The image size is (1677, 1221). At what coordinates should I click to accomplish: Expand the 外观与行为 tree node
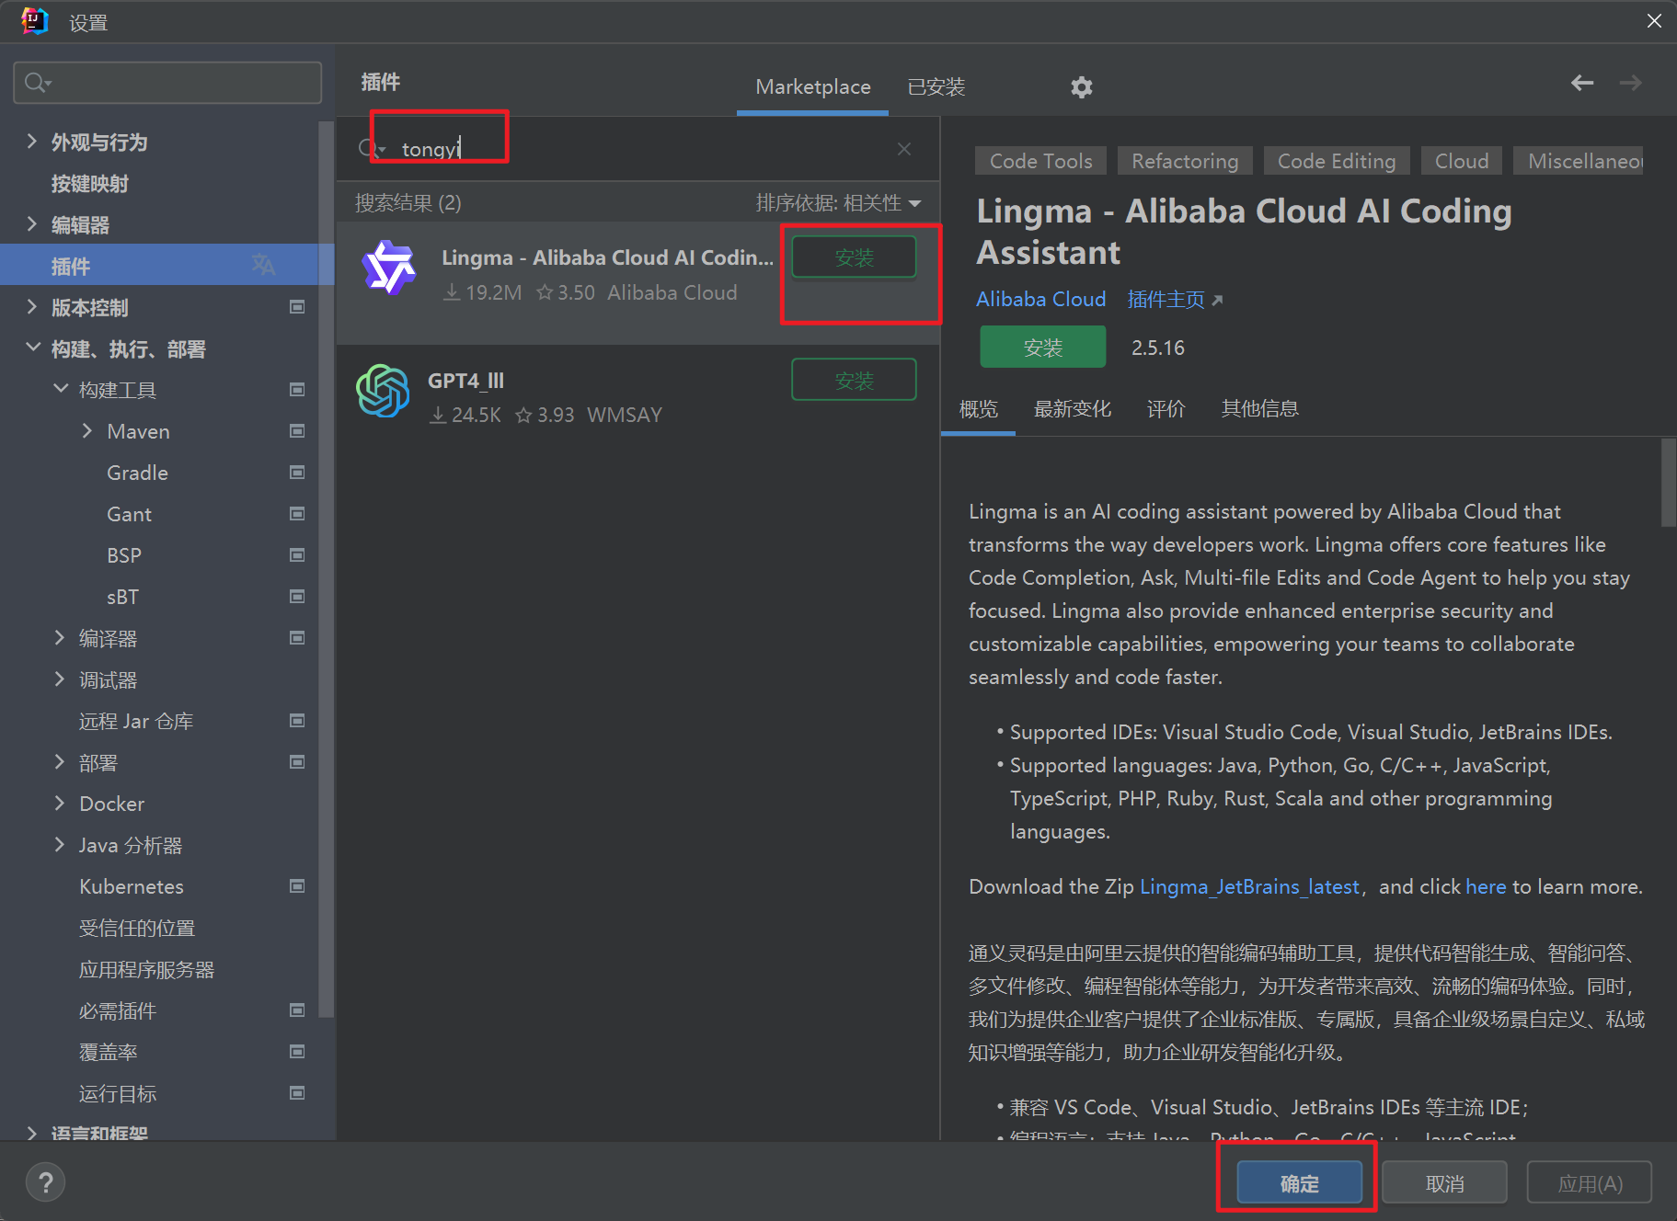pos(32,142)
